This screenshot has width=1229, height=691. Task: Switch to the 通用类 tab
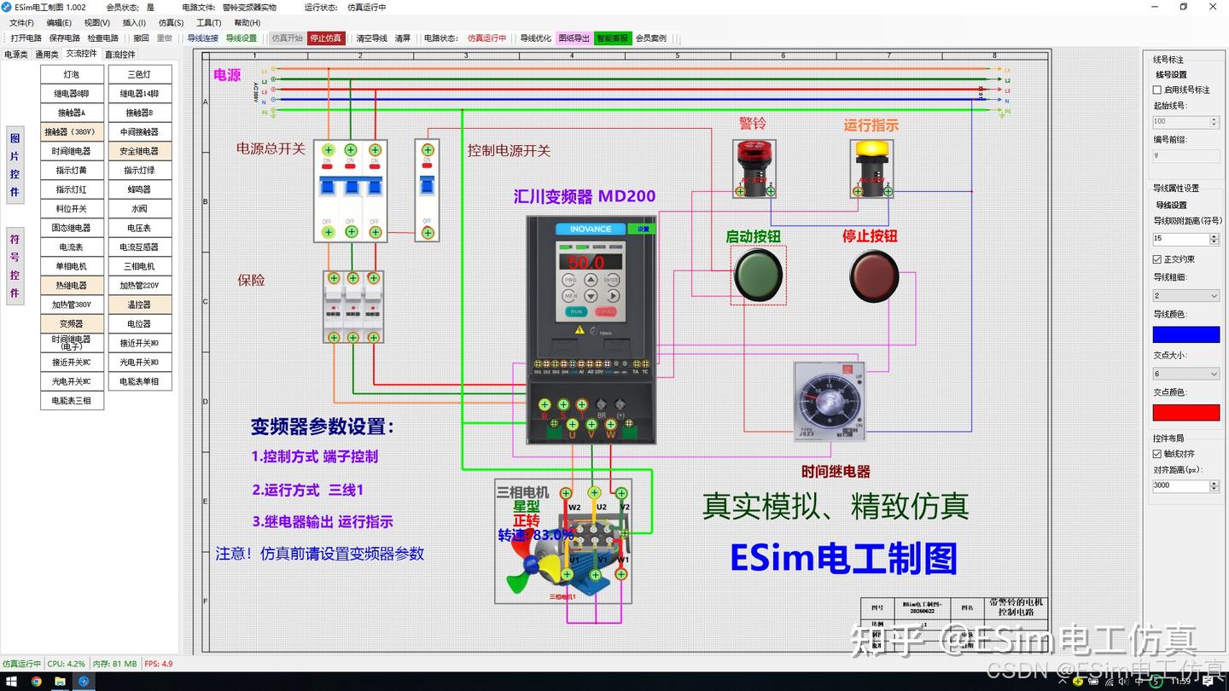tap(47, 55)
